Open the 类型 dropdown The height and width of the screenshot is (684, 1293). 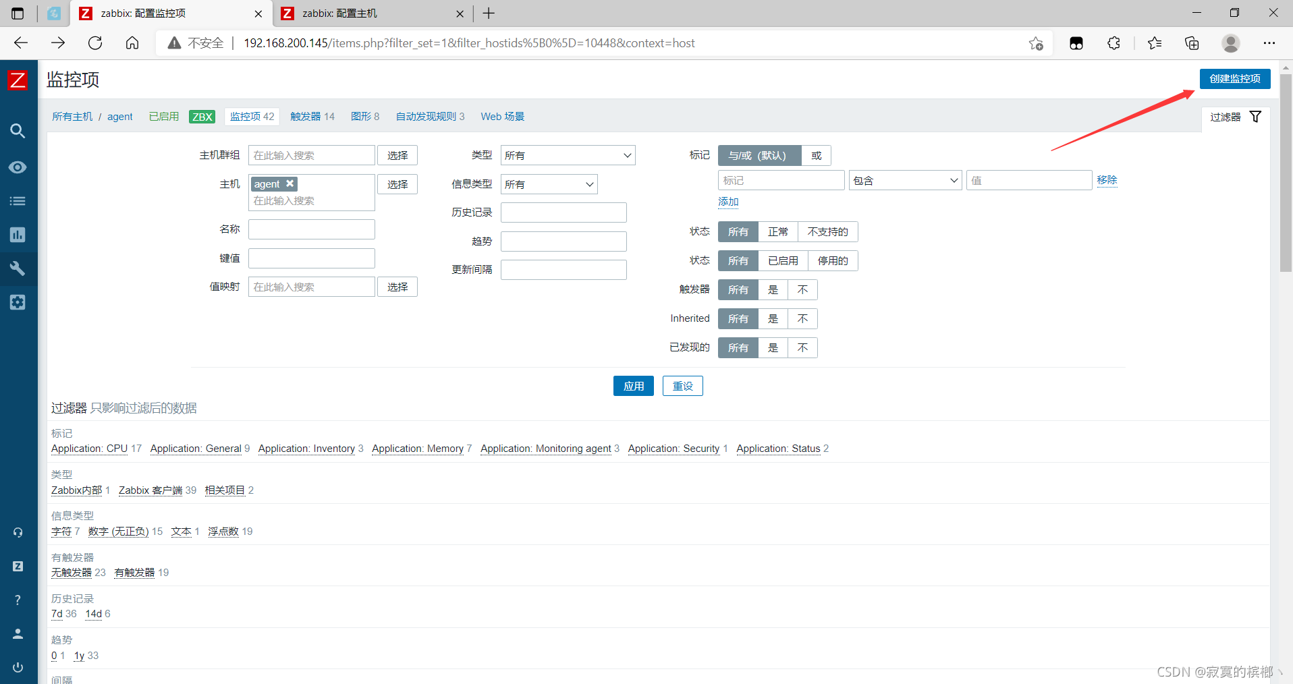(x=568, y=156)
